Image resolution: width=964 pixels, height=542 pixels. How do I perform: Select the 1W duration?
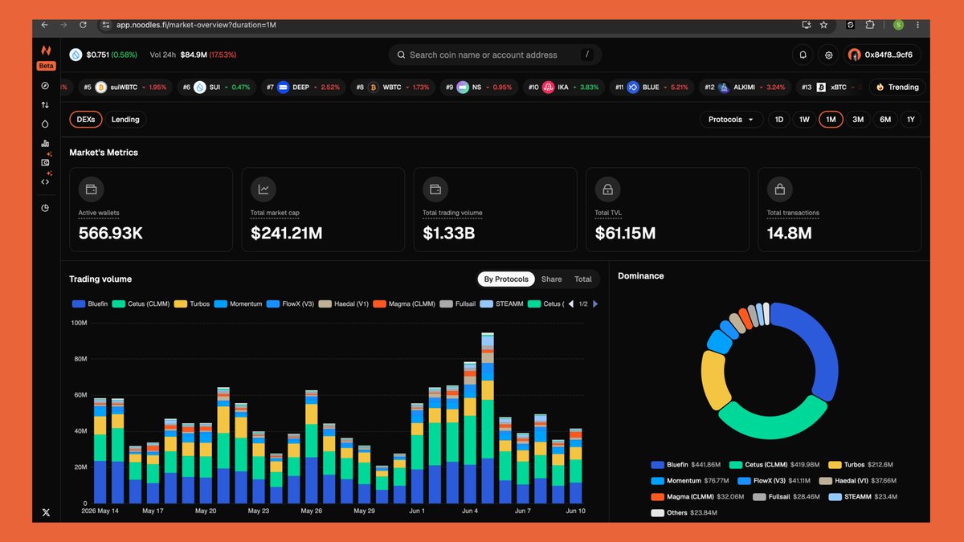[x=804, y=120]
